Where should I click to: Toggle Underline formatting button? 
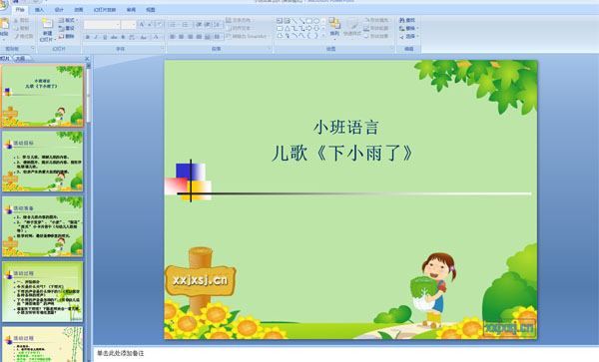[105, 37]
